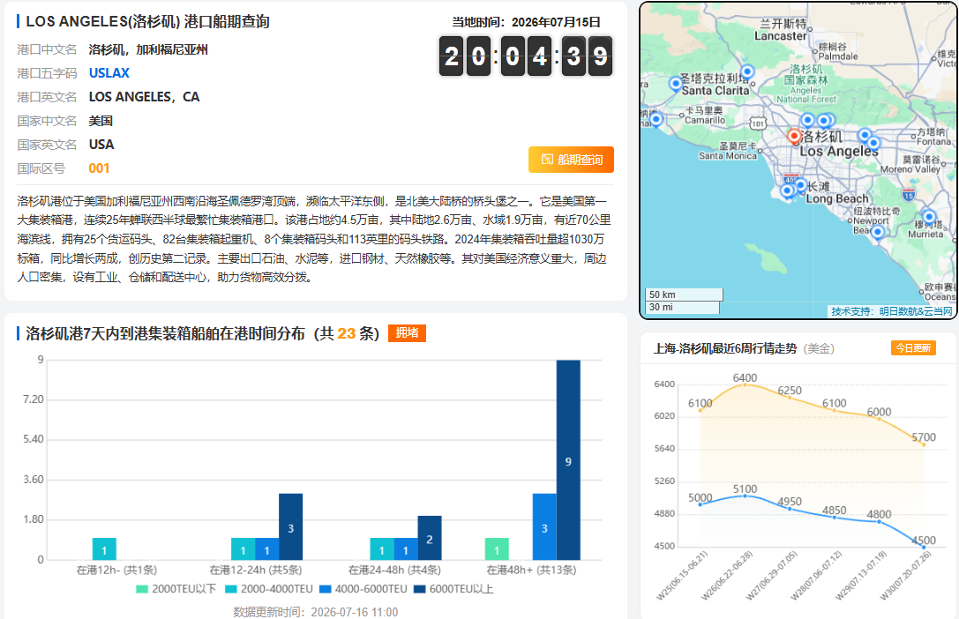Viewport: 959px width, 619px height.
Task: Toggle the 4000-6000TEU legend series
Action: coord(363,589)
